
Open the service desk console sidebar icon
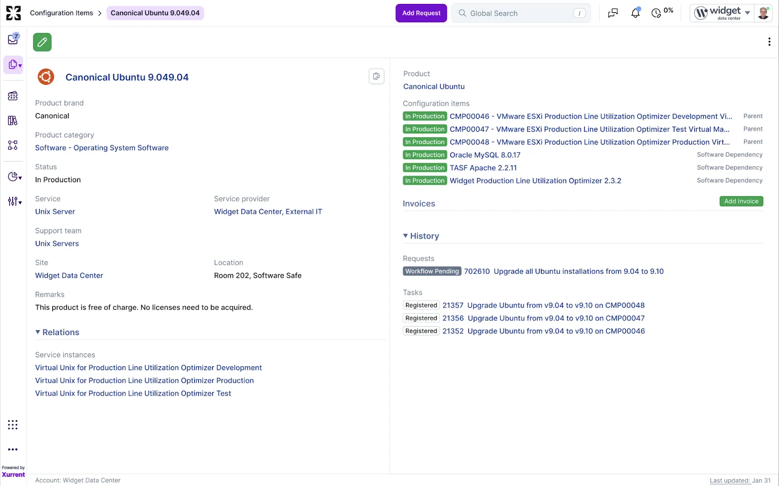[13, 96]
